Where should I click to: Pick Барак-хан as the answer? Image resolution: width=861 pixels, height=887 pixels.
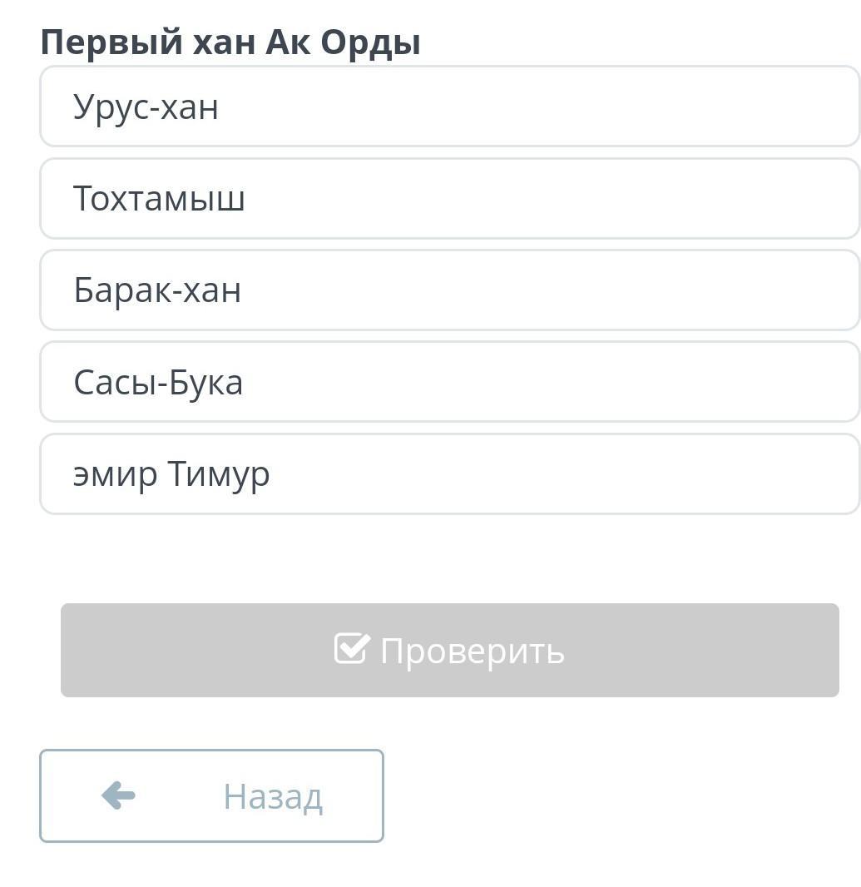pyautogui.click(x=157, y=290)
